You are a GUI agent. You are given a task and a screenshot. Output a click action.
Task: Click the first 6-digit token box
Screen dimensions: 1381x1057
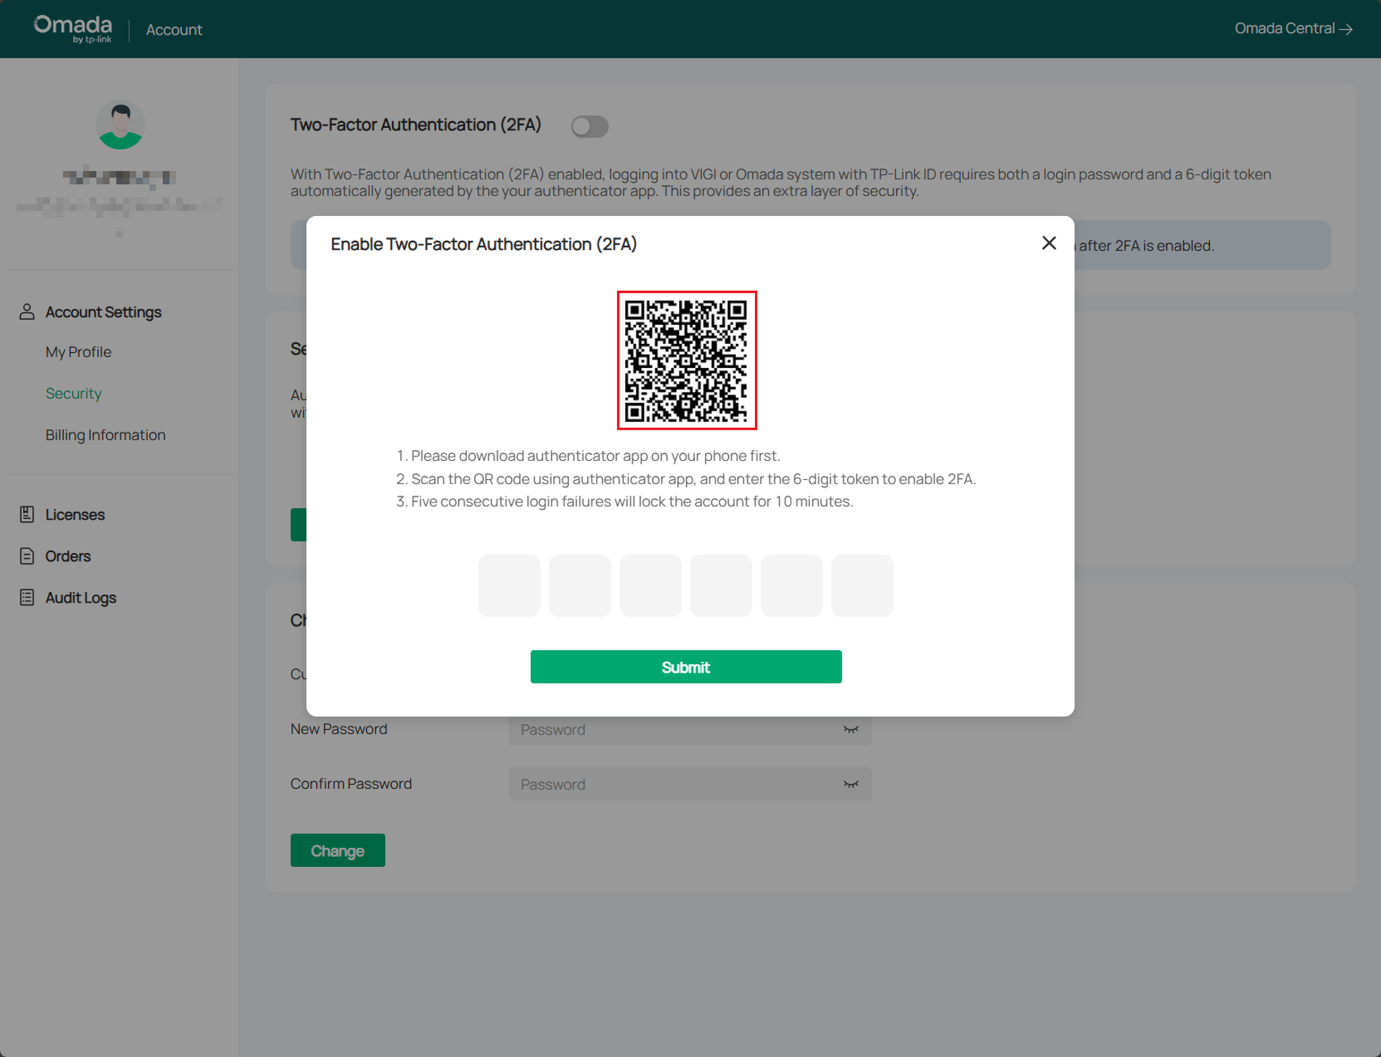tap(509, 585)
